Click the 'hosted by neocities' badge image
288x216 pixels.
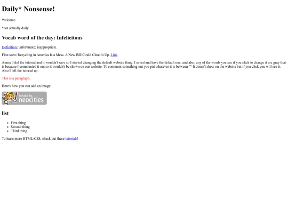(x=24, y=98)
